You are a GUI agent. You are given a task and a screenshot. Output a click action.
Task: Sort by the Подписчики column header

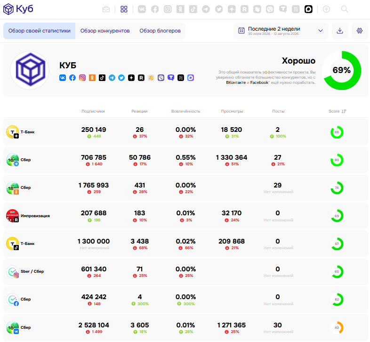(x=93, y=111)
